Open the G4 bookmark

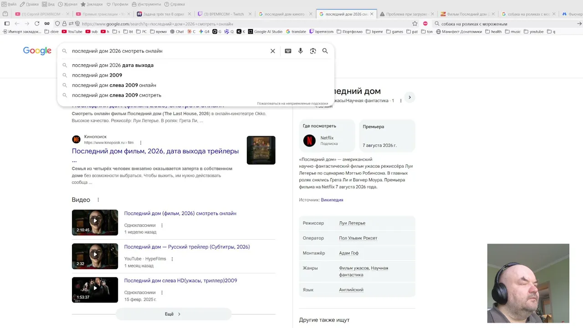204,32
